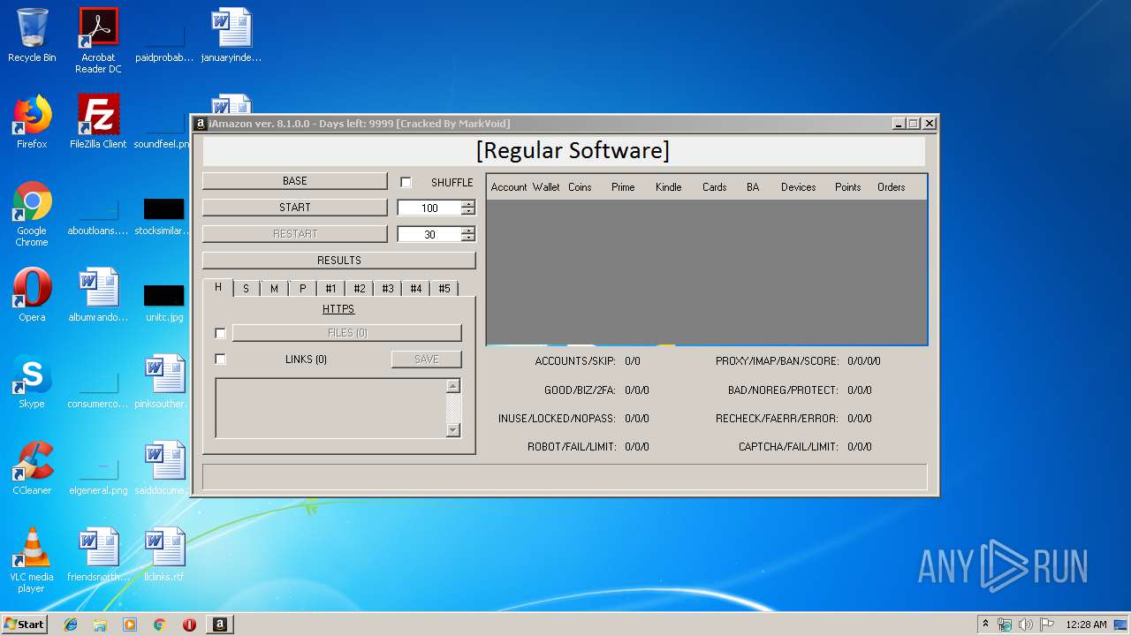Switch to the S tab

[246, 289]
